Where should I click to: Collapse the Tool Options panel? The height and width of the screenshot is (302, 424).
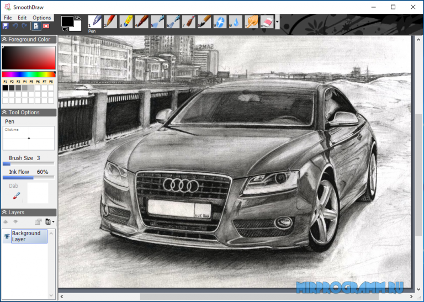coord(4,112)
